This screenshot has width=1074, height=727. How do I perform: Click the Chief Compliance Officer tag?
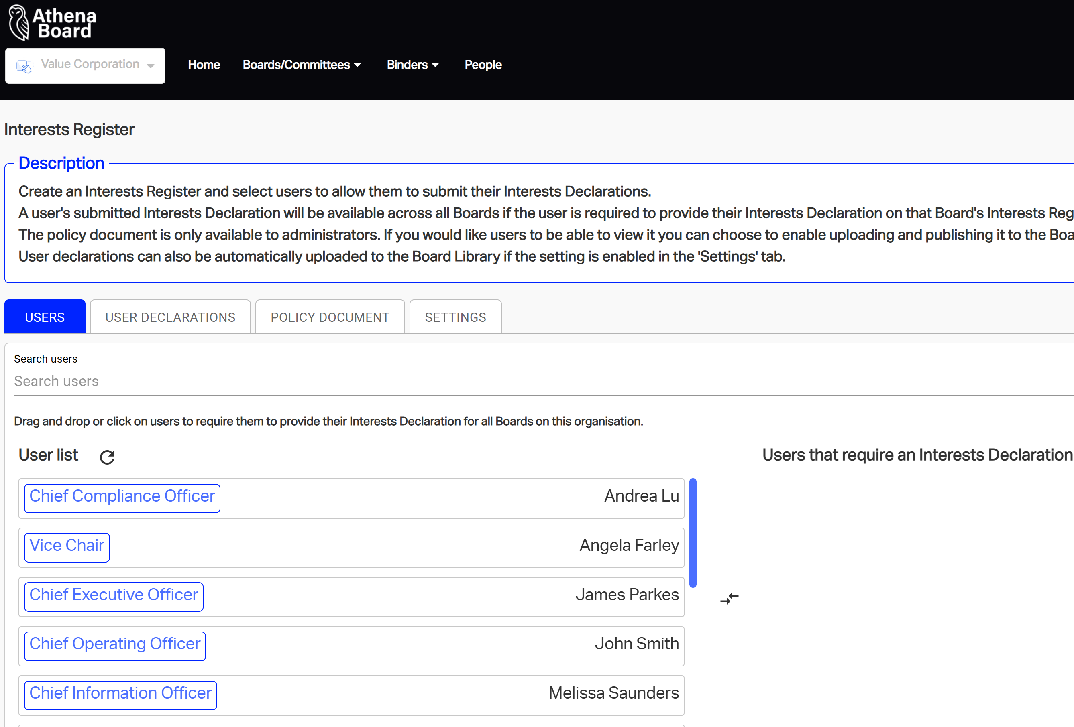coord(122,498)
